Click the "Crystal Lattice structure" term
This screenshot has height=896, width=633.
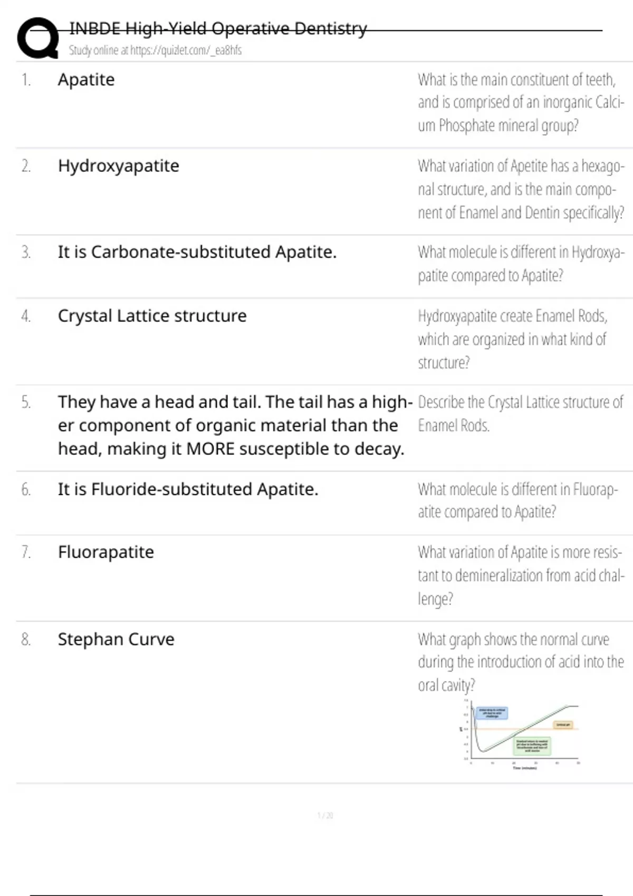[x=152, y=316]
